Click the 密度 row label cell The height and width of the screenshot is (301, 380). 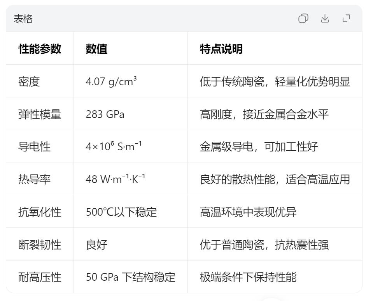[x=29, y=82]
